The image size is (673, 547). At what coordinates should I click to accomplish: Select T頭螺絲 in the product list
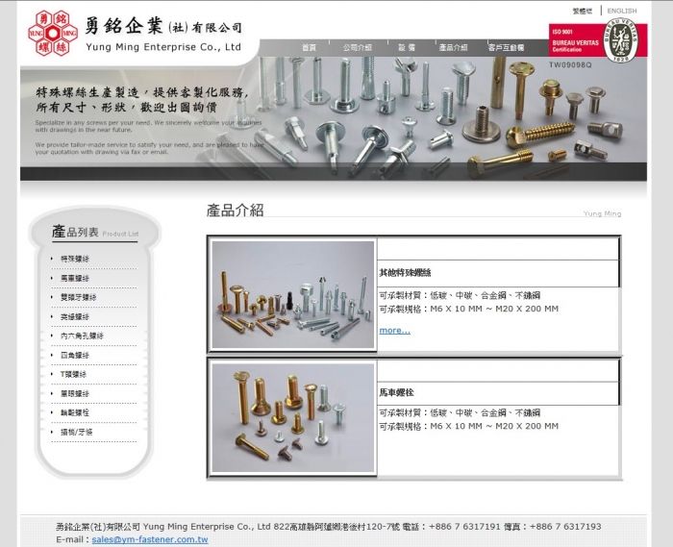point(73,374)
